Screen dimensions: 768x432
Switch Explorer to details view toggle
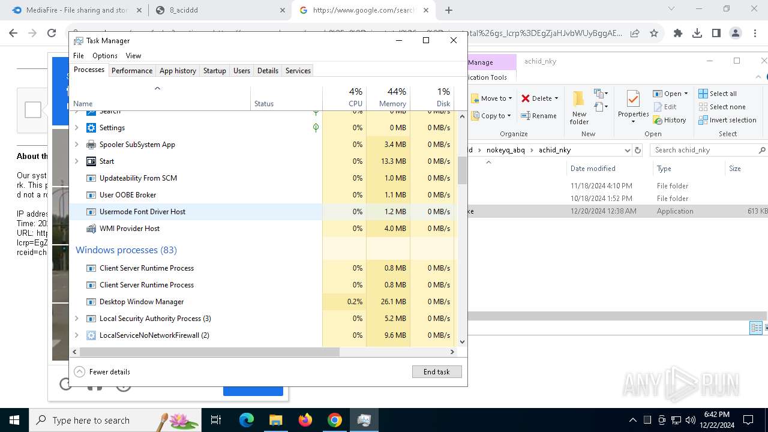point(756,328)
